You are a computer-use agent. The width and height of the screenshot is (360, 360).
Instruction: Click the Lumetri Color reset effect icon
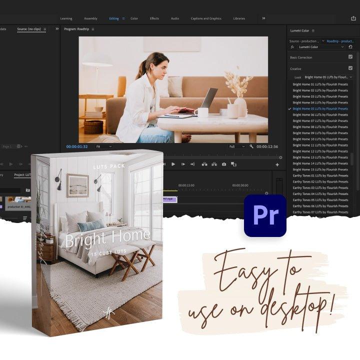[350, 47]
